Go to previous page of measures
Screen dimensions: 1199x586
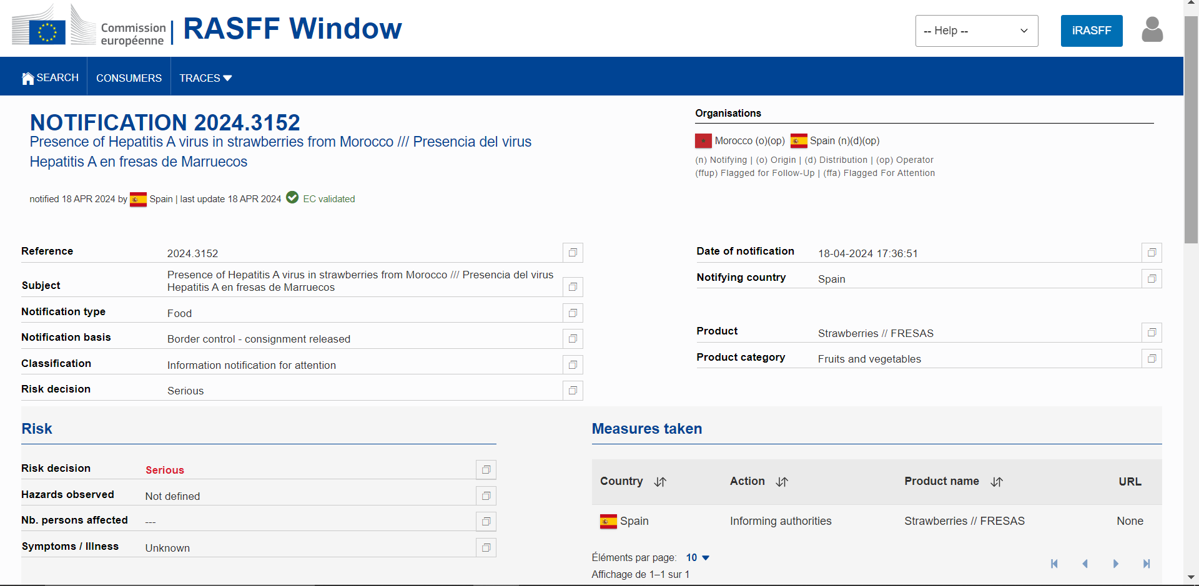click(x=1085, y=564)
